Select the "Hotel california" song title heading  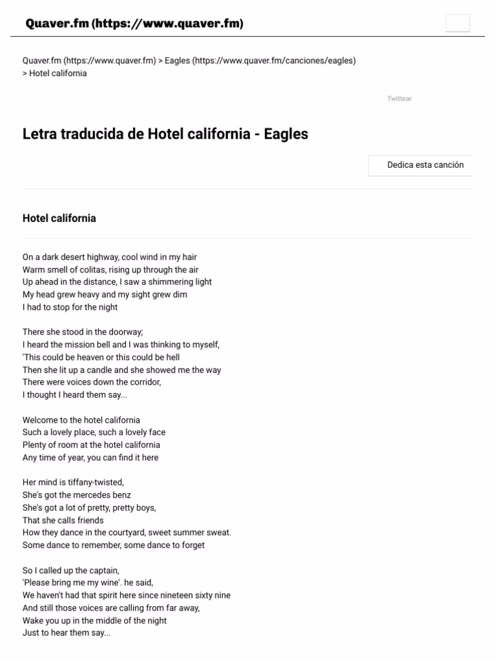[59, 218]
